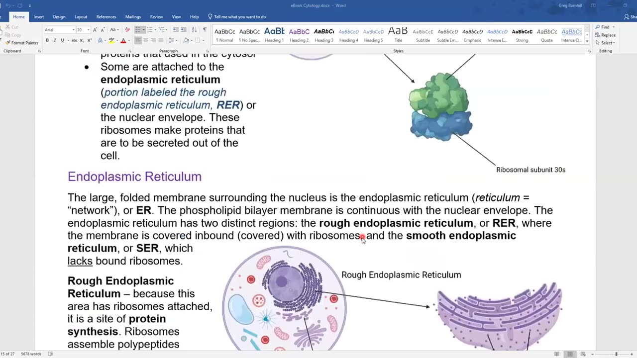Viewport: 637px width, 358px height.
Task: Apply Quote style
Action: click(547, 35)
